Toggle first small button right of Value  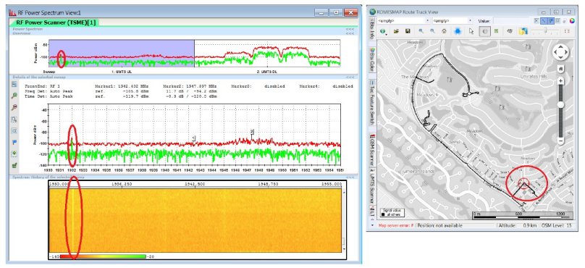(536, 21)
